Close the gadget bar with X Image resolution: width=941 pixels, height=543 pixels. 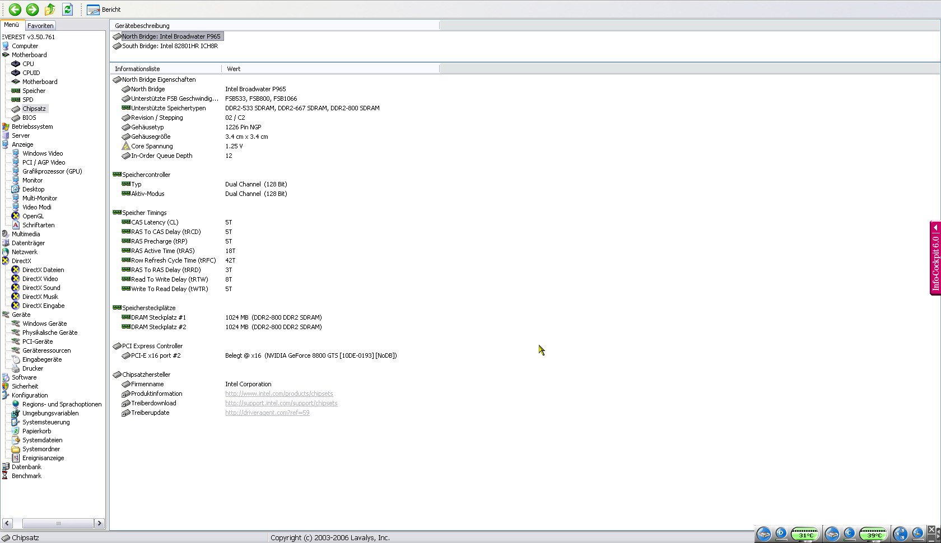[x=931, y=530]
